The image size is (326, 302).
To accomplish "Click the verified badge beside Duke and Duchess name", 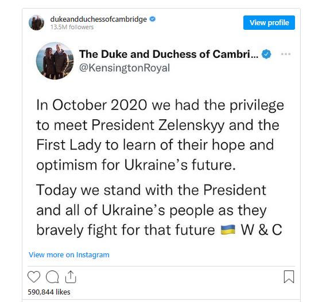I will point(266,54).
